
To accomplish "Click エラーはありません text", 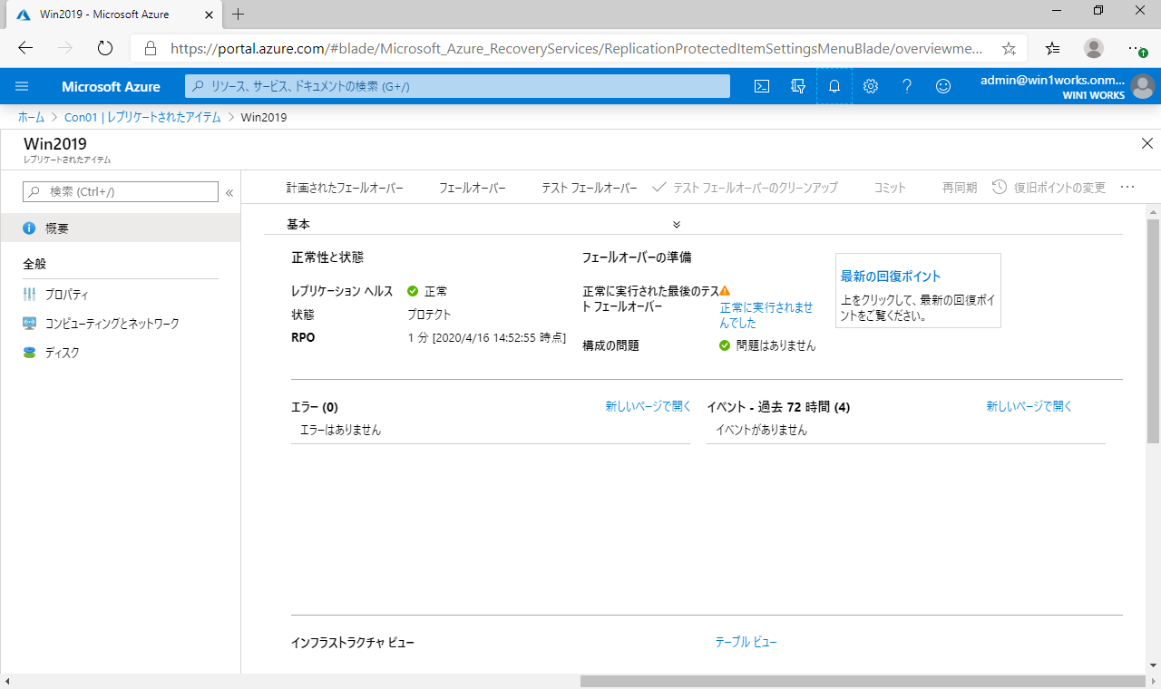I will coord(340,430).
